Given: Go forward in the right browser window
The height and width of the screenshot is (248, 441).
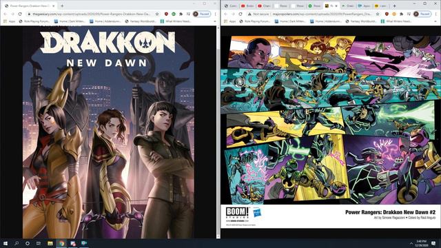Looking at the screenshot, I should coord(233,14).
